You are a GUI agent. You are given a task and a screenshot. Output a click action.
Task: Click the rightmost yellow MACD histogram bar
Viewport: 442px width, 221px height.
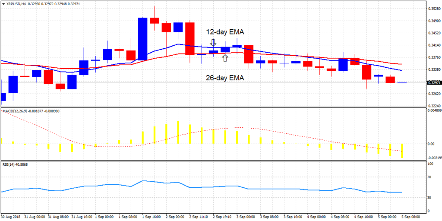(402, 151)
